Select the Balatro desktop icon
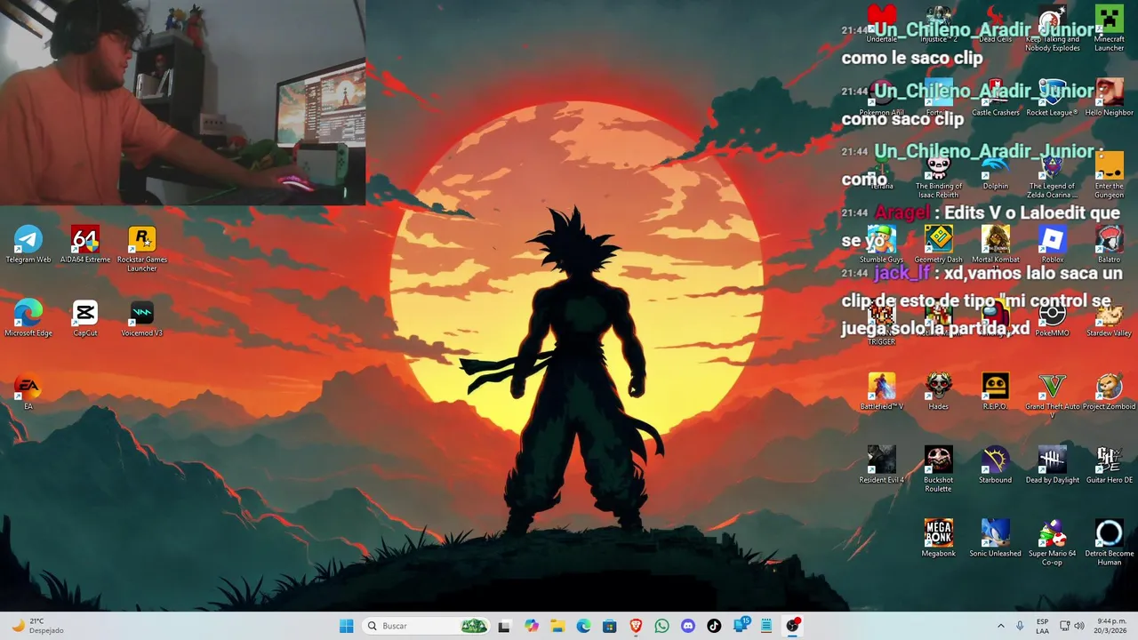This screenshot has width=1138, height=640. 1109,244
